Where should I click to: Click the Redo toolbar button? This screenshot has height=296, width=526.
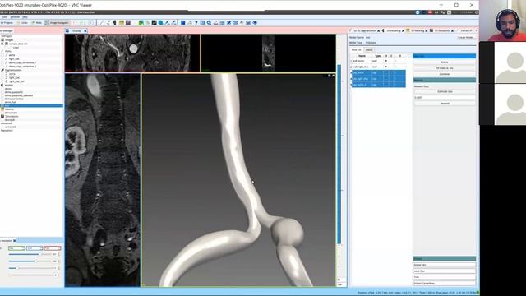point(36,23)
